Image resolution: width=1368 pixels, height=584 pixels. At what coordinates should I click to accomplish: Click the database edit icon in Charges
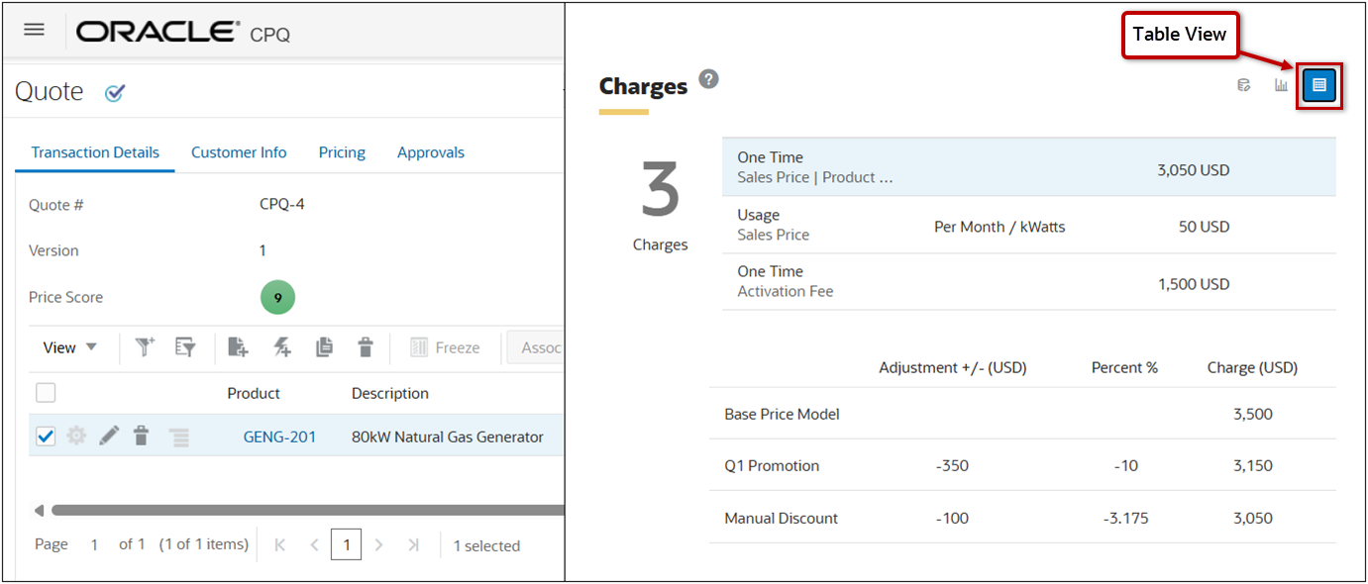point(1244,86)
